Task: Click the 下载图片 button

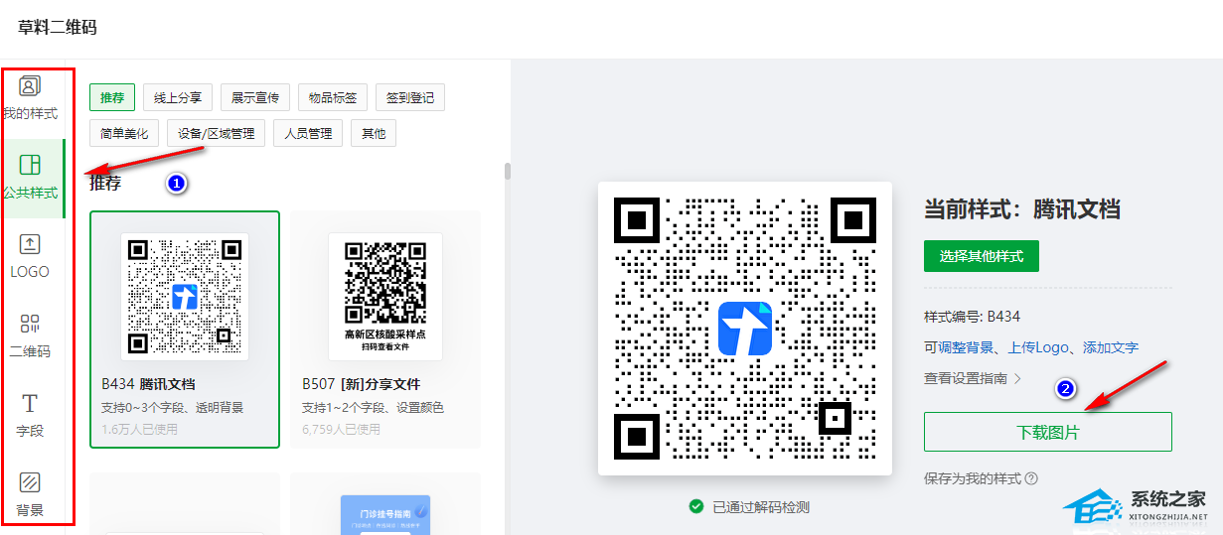Action: (1048, 432)
